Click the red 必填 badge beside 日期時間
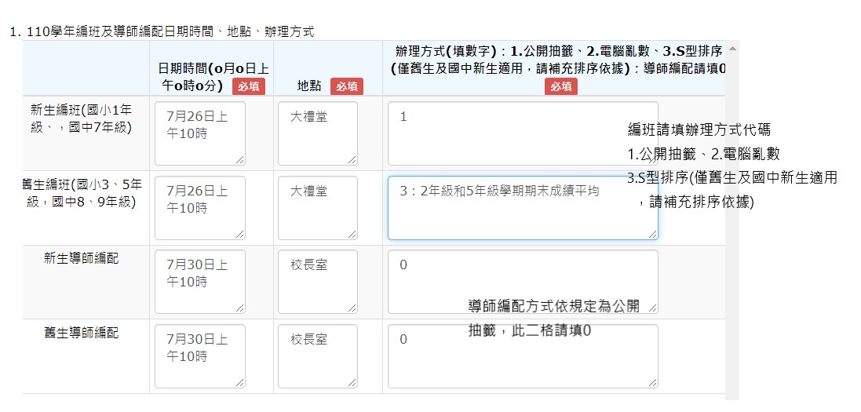This screenshot has height=412, width=861. pyautogui.click(x=248, y=86)
